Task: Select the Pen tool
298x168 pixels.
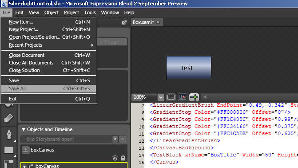Action: [x=9, y=134]
